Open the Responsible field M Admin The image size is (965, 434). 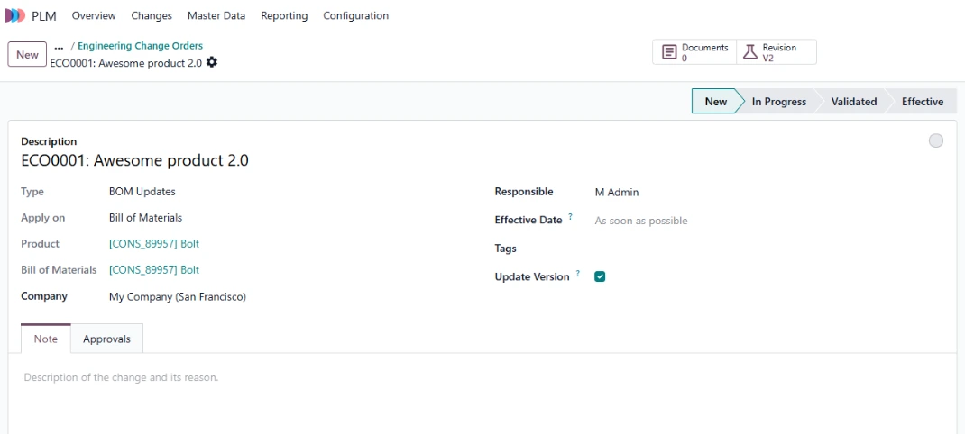tap(617, 193)
